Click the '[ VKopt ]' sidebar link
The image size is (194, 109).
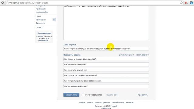point(39,28)
